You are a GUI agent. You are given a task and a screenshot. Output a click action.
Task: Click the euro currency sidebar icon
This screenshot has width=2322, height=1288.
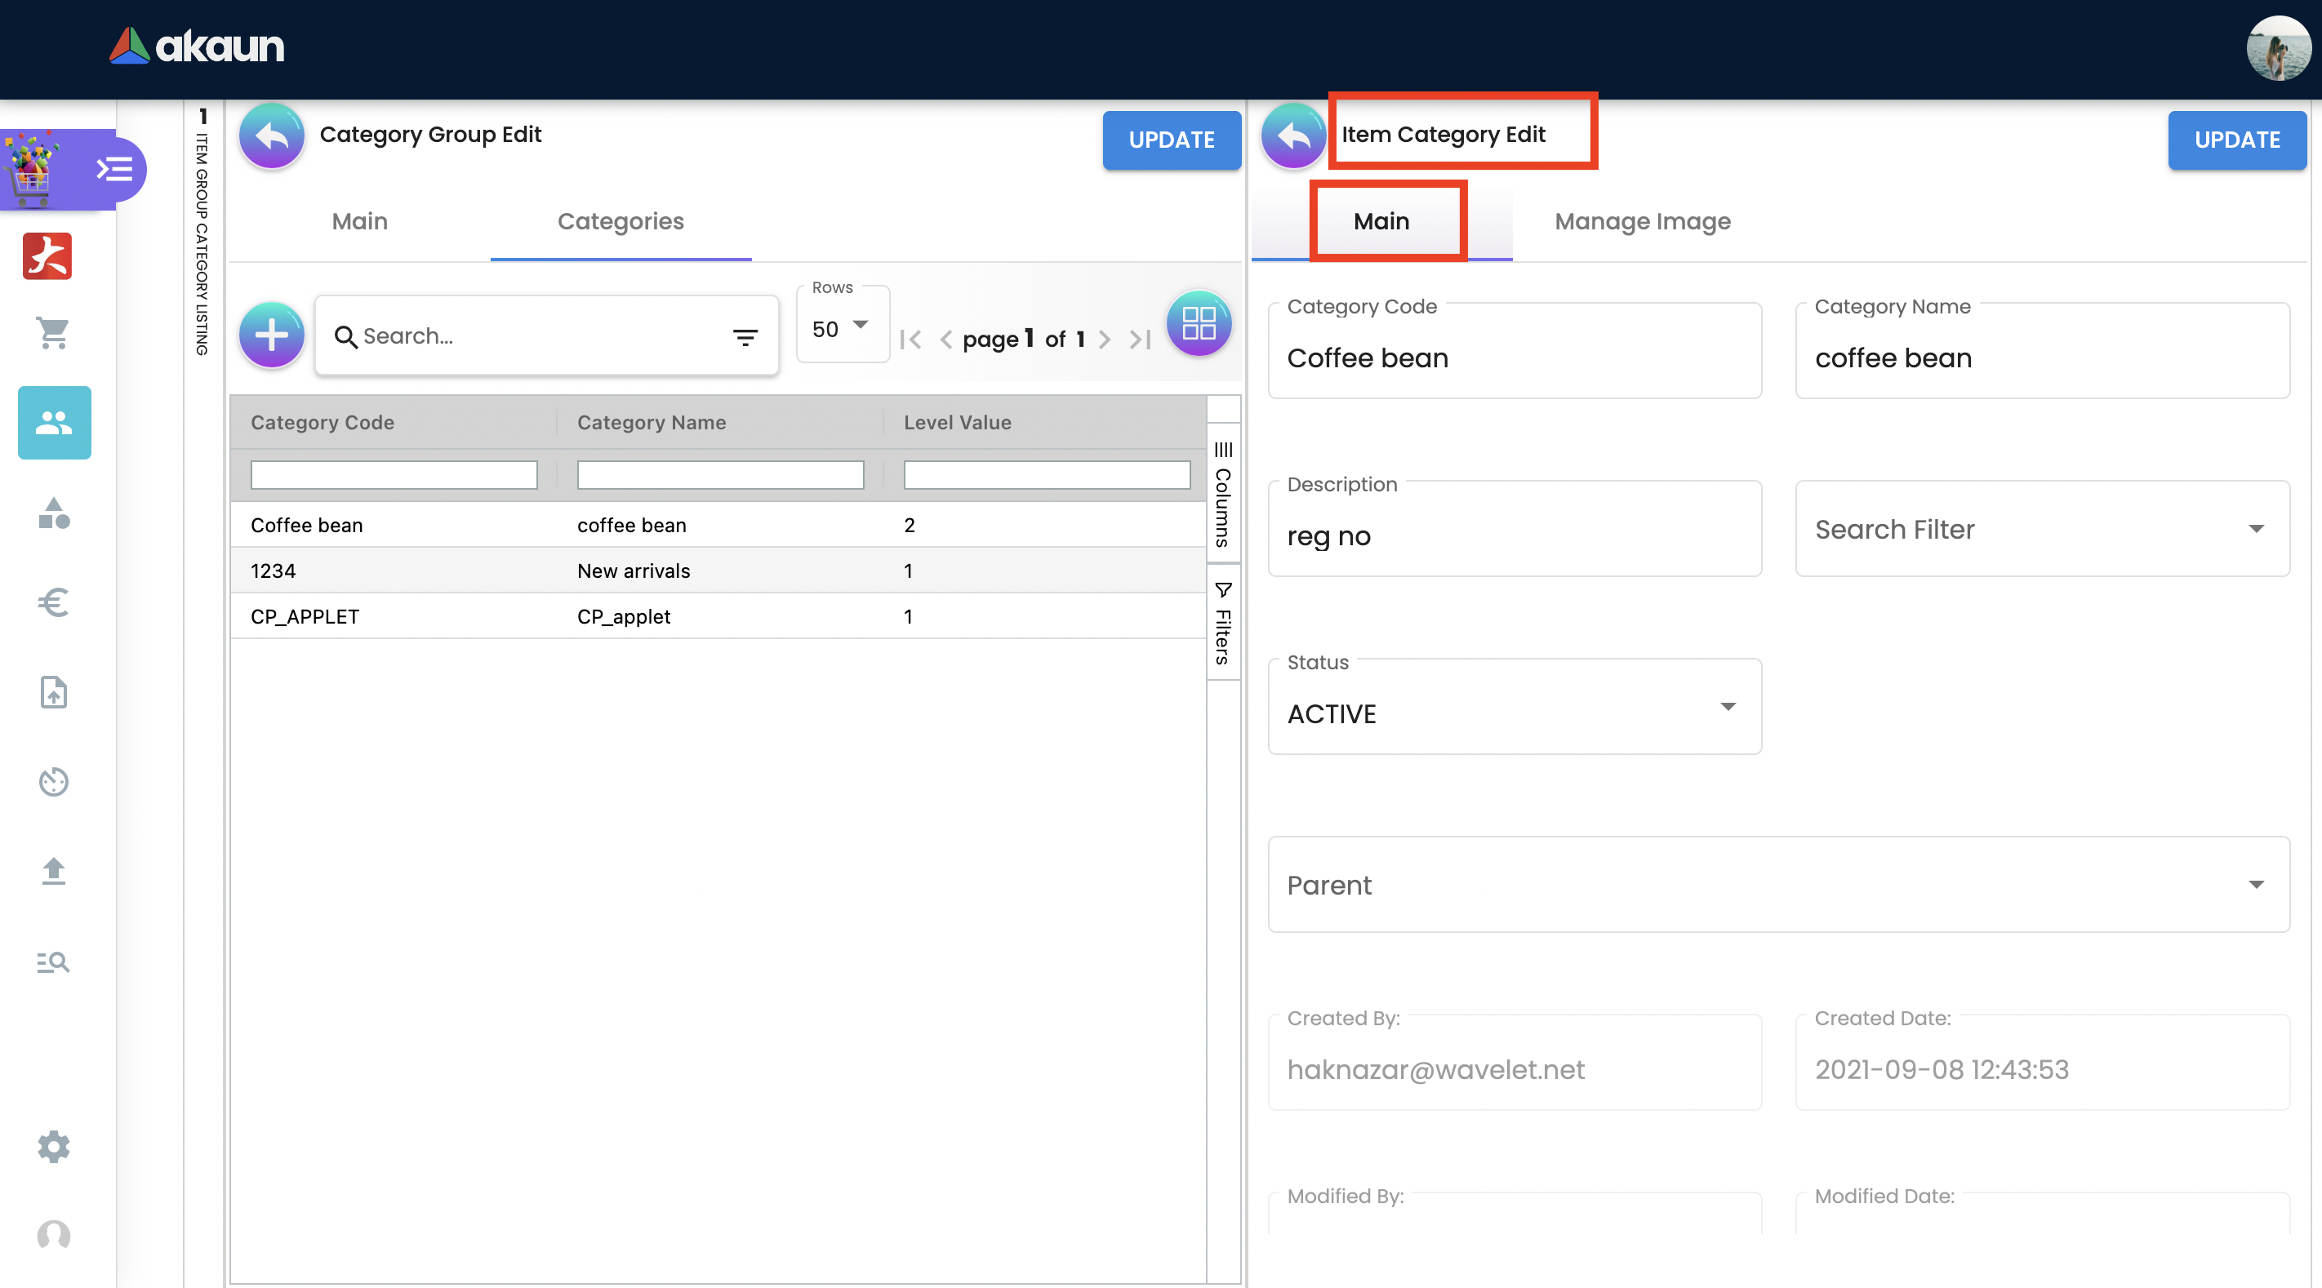tap(53, 602)
